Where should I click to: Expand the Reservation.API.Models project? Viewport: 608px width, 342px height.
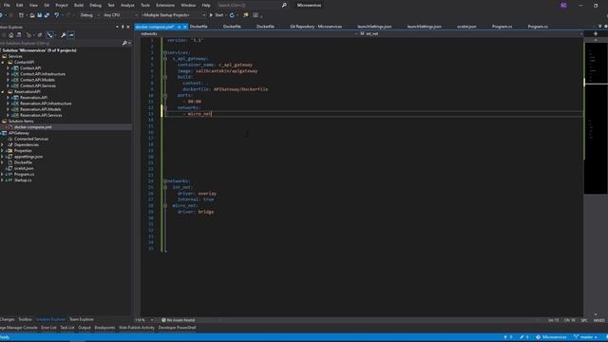[8, 109]
